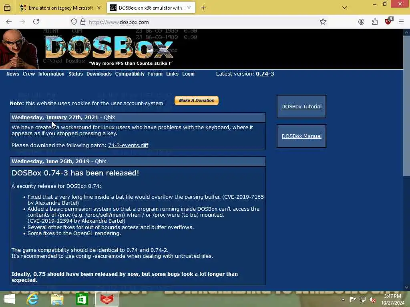Click the Login link
The height and width of the screenshot is (307, 410).
coord(188,74)
